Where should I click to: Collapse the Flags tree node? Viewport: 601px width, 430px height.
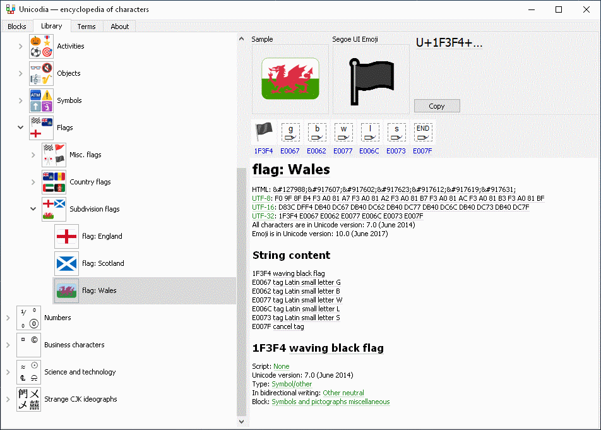point(21,128)
